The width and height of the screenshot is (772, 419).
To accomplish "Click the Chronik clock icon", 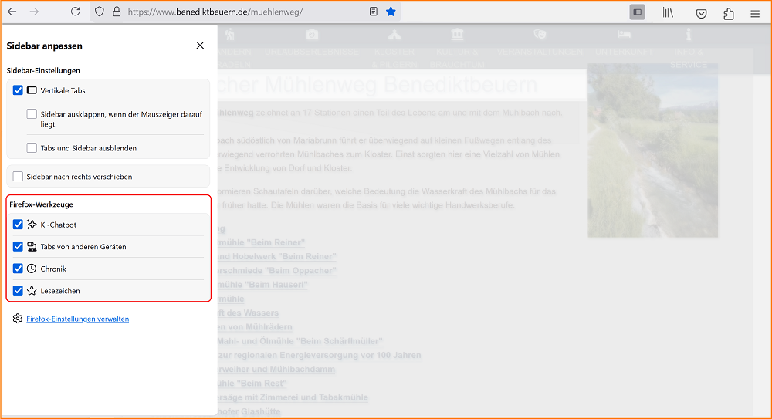I will [x=32, y=269].
